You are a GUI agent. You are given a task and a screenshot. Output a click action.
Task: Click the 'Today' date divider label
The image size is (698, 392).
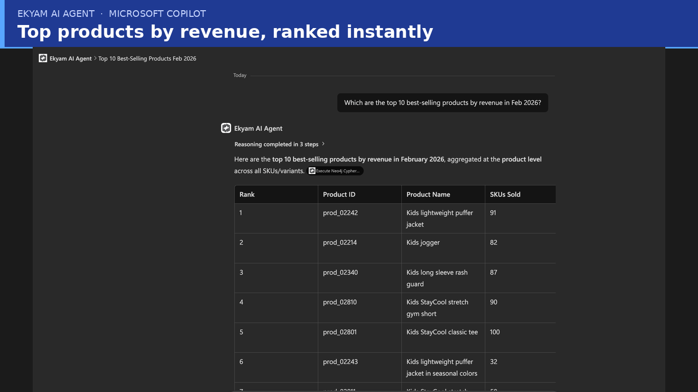point(240,76)
